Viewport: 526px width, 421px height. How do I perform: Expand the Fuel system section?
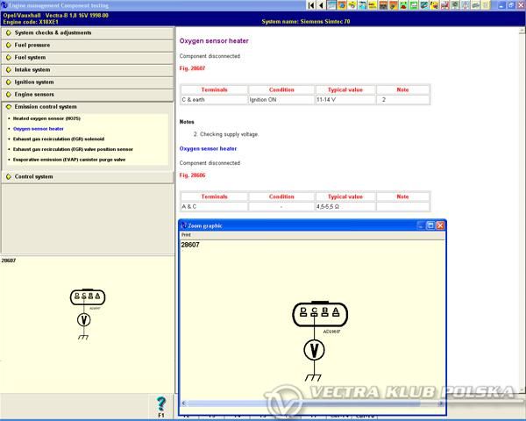coord(87,57)
